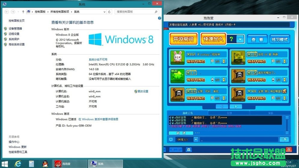This screenshot has height=168, width=299.
Task: Click the checkered flag icon in room S33
Action: coord(212,98)
